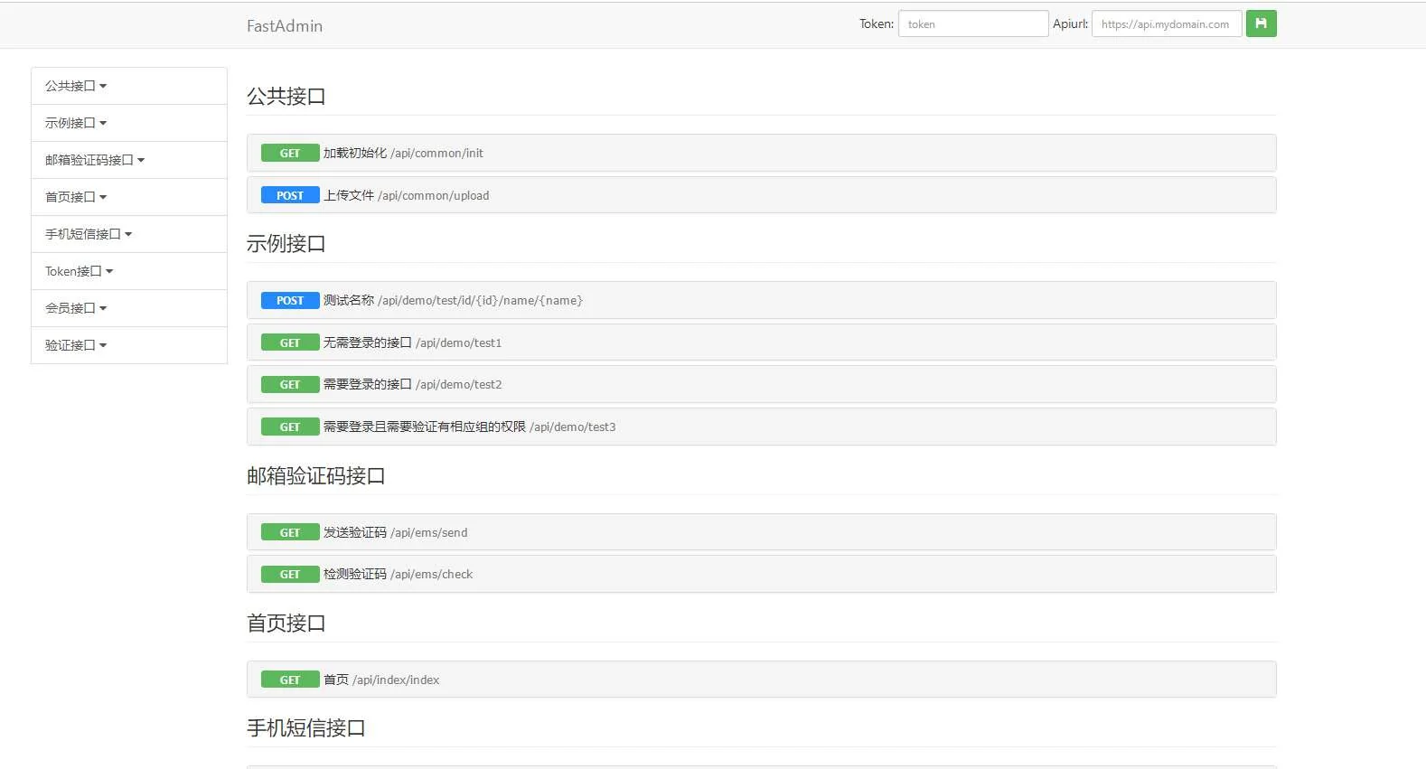Open the POST 测试名称 endpoint panel
Screen dimensions: 1426x769
pos(453,301)
